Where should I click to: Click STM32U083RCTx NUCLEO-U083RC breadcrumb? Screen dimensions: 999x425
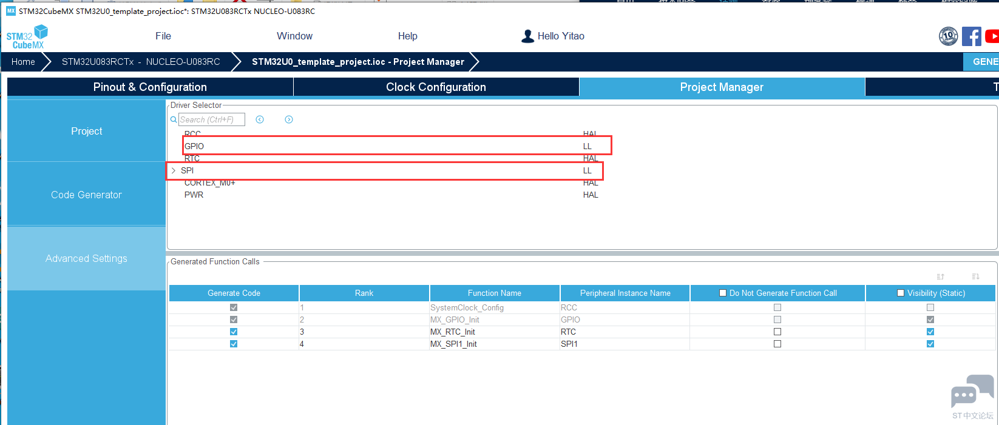pyautogui.click(x=141, y=62)
